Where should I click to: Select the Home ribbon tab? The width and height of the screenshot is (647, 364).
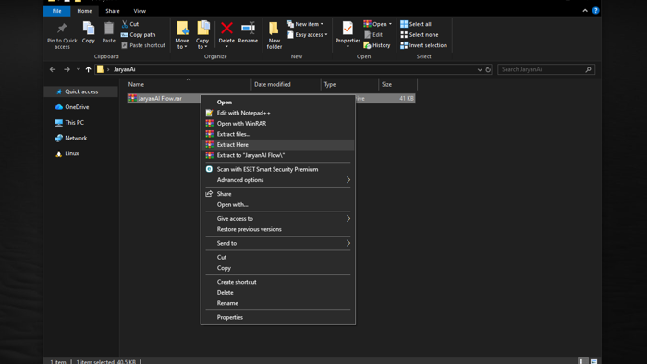[x=84, y=11]
